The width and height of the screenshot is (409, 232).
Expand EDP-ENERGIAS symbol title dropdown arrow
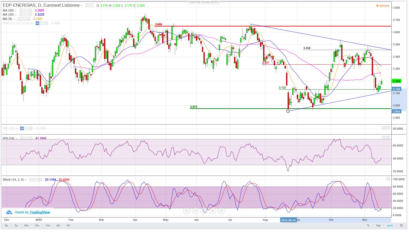point(82,6)
